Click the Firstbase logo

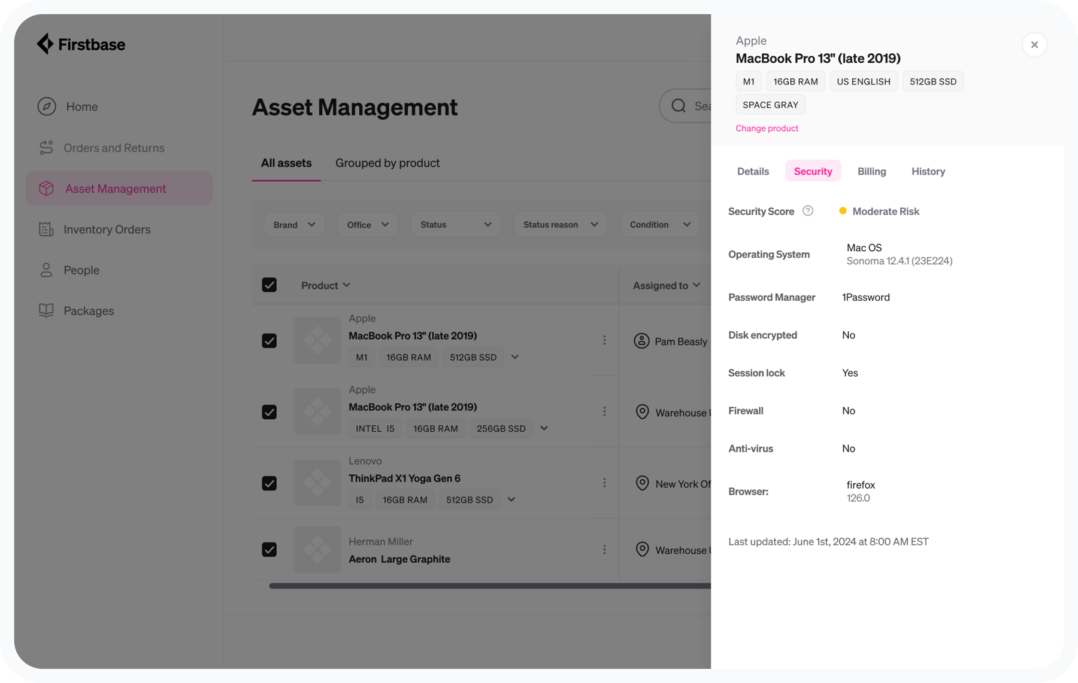click(81, 44)
